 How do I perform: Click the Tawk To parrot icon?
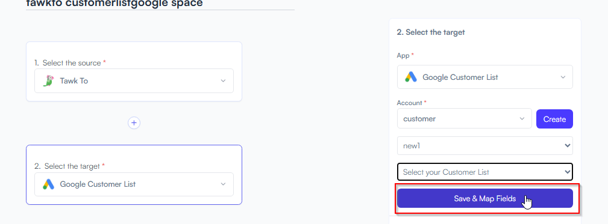(49, 80)
